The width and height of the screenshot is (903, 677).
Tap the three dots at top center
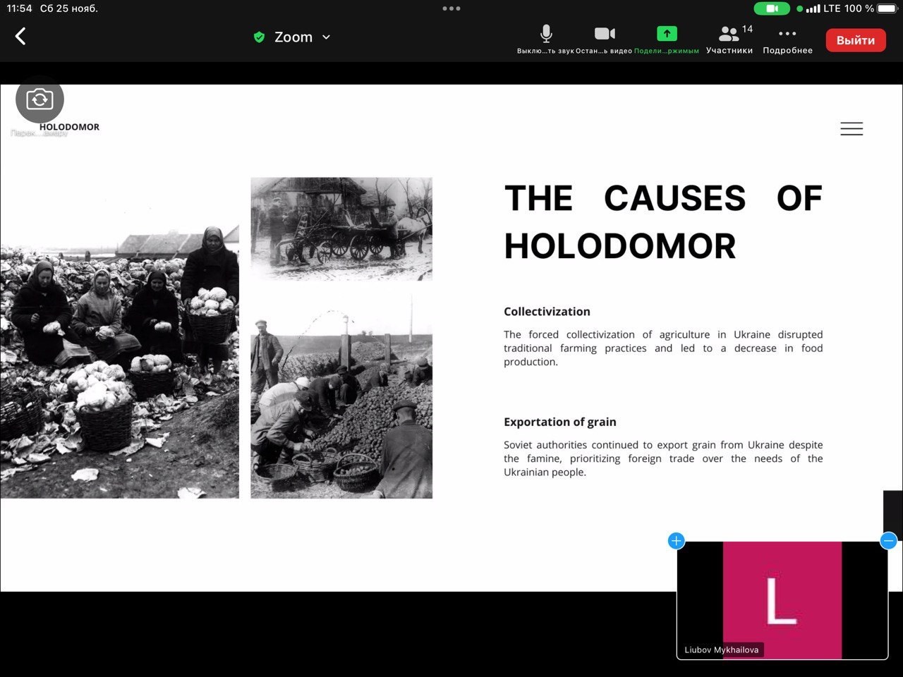pyautogui.click(x=451, y=8)
